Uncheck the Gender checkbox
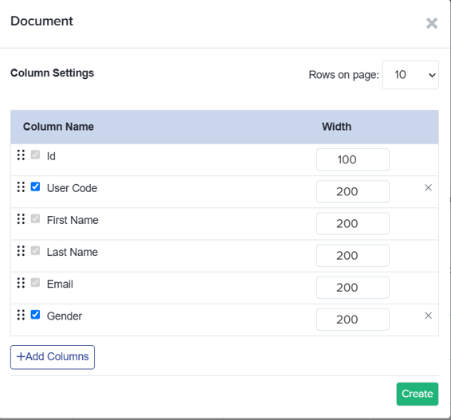Image resolution: width=451 pixels, height=420 pixels. point(35,315)
